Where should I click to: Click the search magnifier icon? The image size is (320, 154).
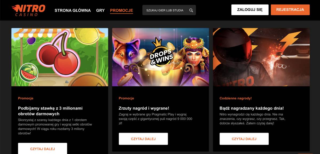pyautogui.click(x=191, y=10)
